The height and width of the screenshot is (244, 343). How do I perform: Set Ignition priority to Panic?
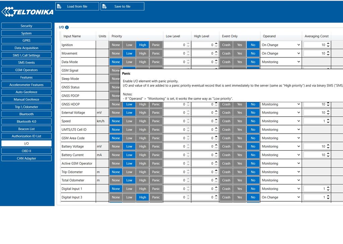pos(156,45)
